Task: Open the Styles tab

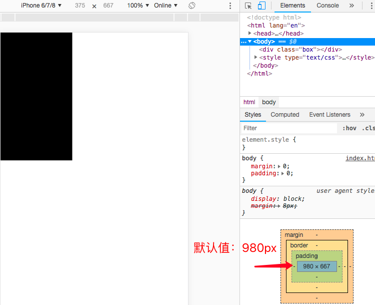Action: tap(253, 115)
